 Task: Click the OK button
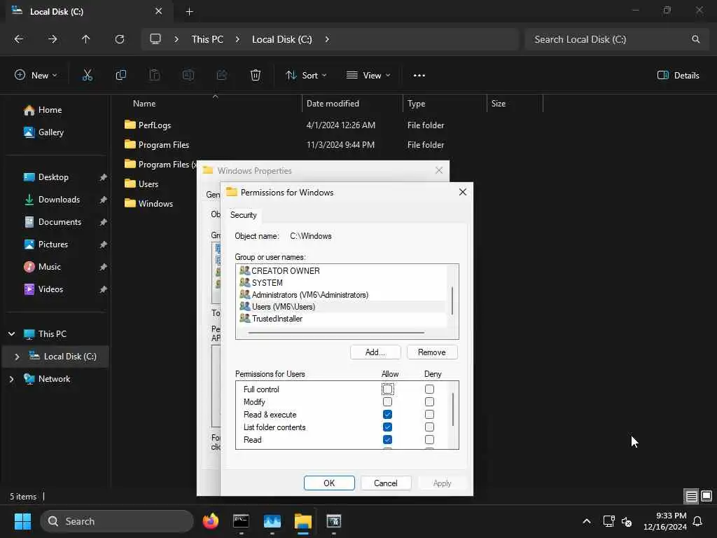[329, 483]
